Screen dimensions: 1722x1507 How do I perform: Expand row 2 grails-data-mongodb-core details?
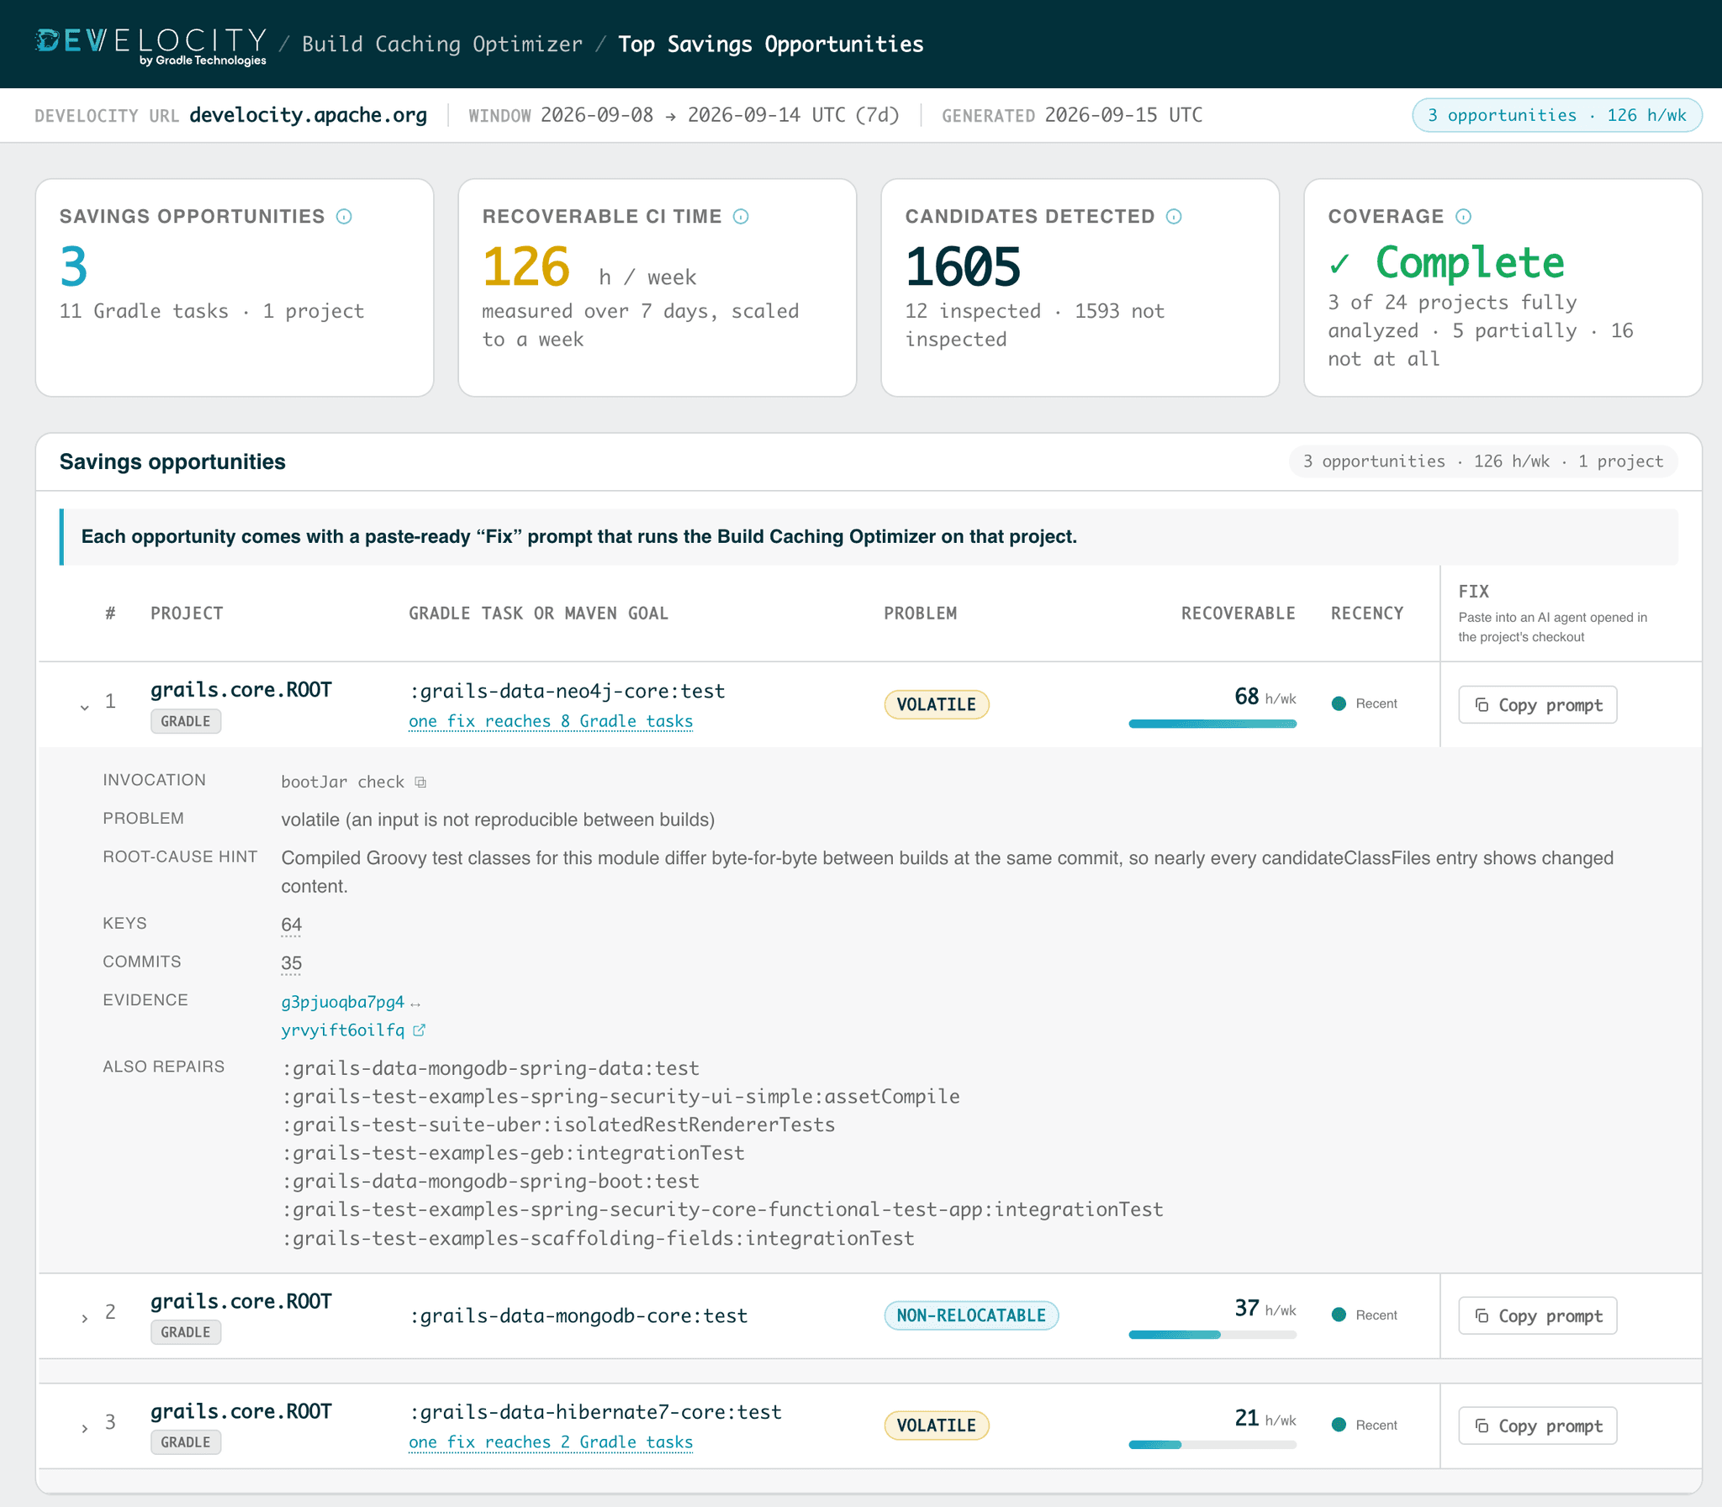84,1318
